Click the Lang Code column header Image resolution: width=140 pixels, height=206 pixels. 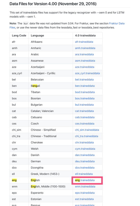(19, 35)
